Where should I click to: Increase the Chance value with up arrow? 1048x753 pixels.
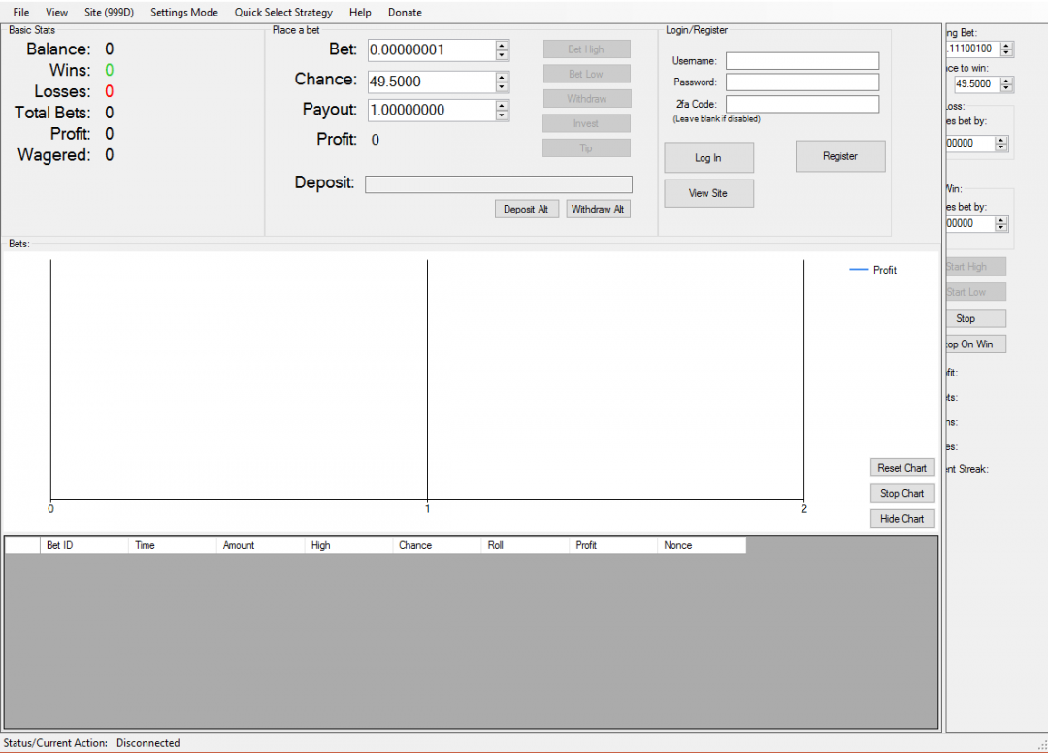[502, 76]
